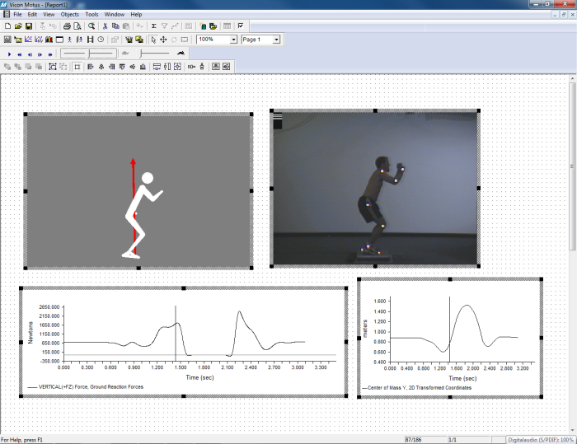Click the playback speed slider
This screenshot has width=577, height=444.
(155, 54)
